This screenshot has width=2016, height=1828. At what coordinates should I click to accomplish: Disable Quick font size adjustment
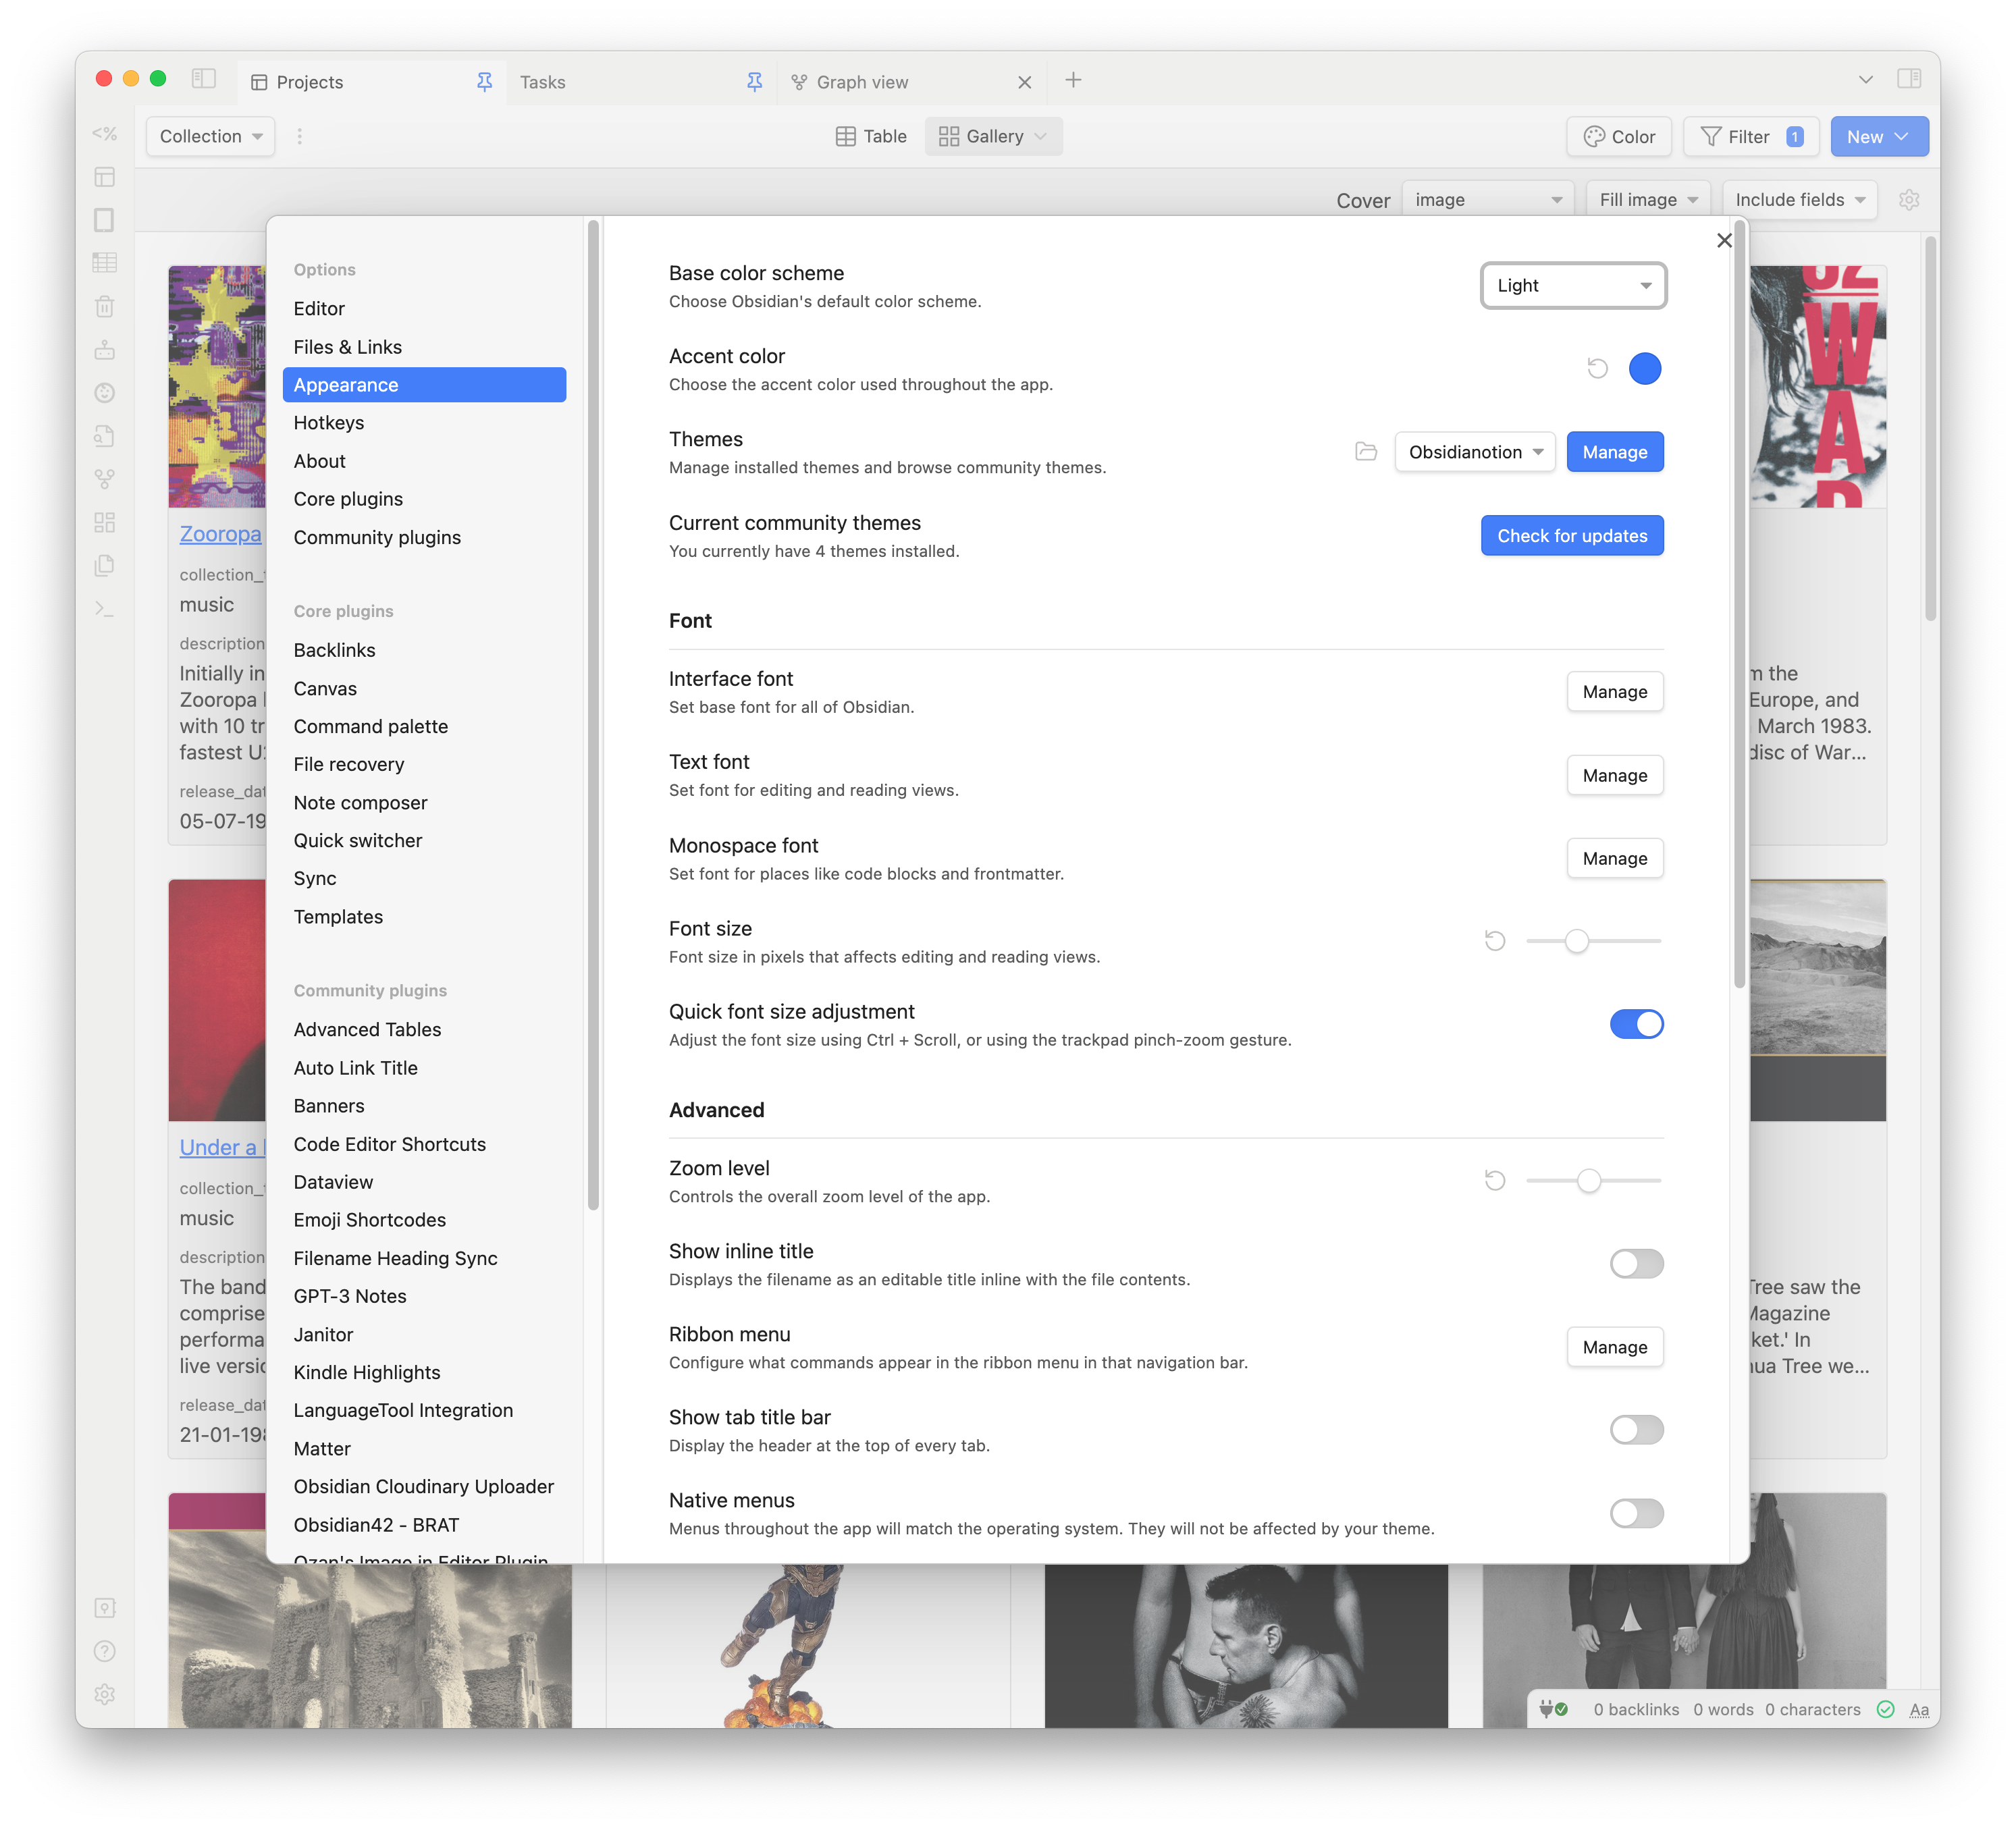pos(1636,1024)
